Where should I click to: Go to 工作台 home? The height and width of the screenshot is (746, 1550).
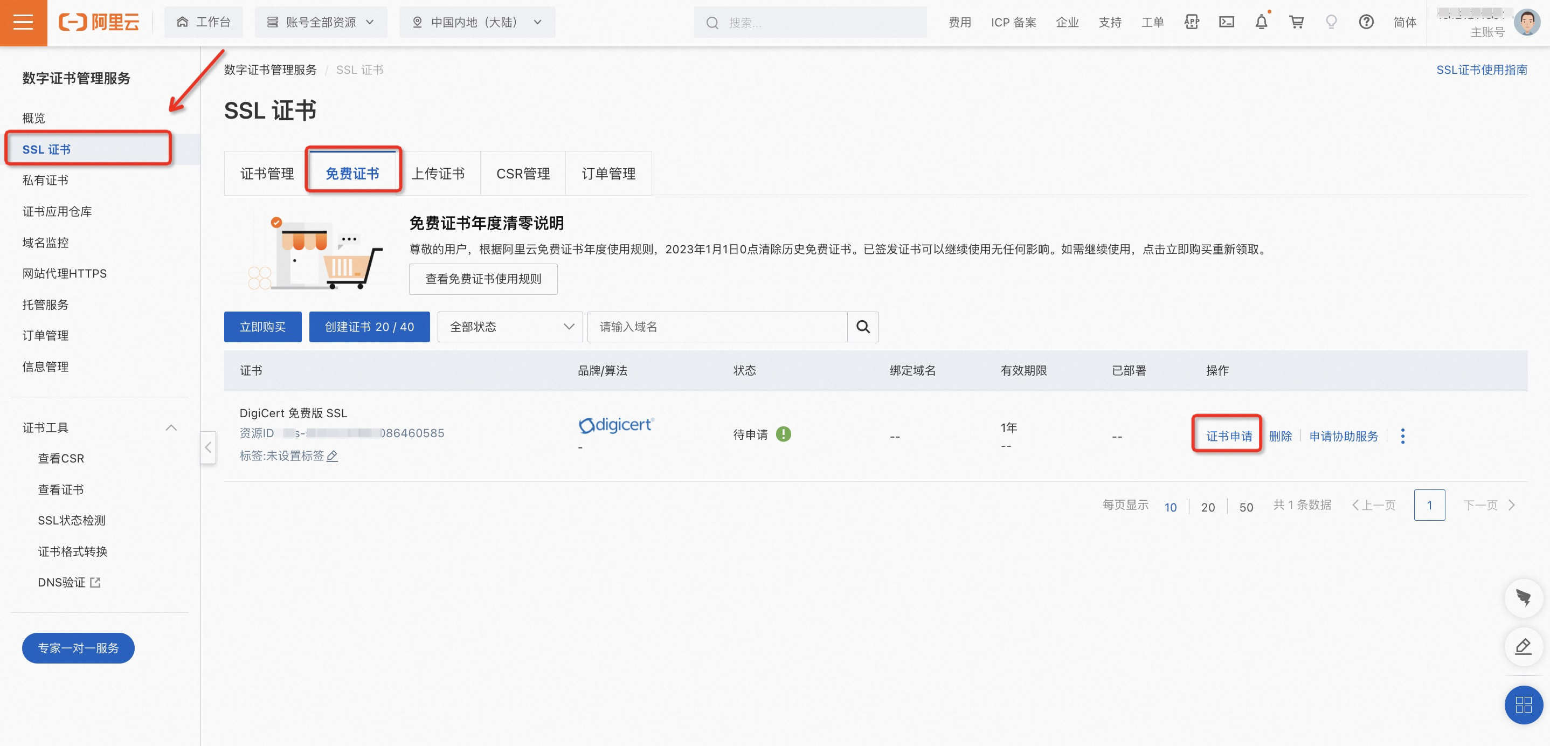click(x=203, y=22)
